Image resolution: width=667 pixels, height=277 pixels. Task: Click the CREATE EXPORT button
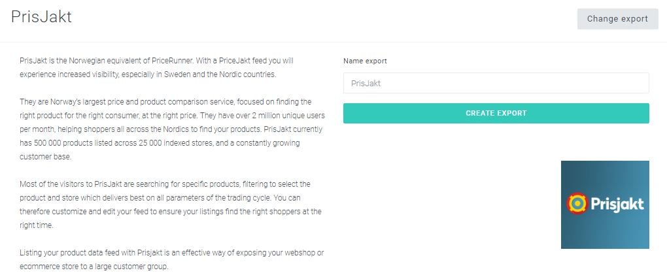[x=496, y=113]
